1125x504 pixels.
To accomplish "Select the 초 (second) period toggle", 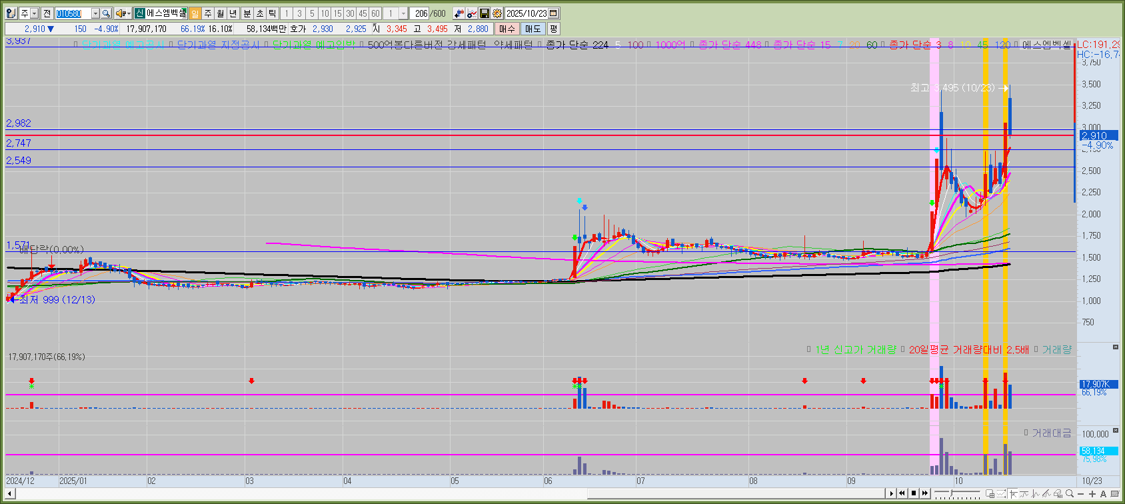I will (260, 13).
